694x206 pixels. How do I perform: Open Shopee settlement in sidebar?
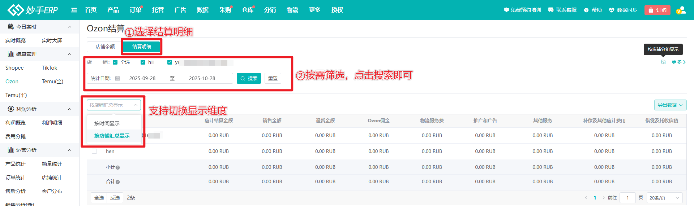coord(14,68)
